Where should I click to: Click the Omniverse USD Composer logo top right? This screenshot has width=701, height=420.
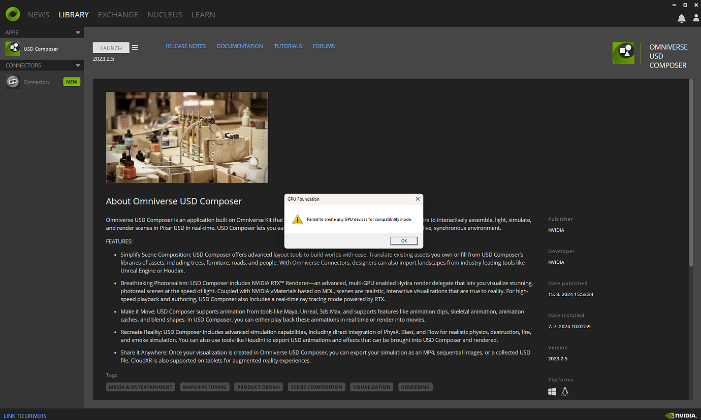click(x=623, y=53)
